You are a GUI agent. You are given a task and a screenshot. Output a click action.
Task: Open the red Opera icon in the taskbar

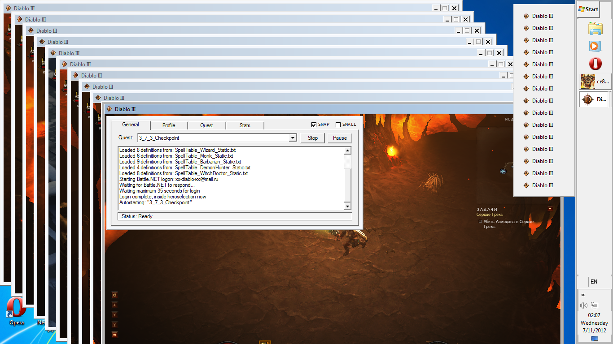(595, 64)
